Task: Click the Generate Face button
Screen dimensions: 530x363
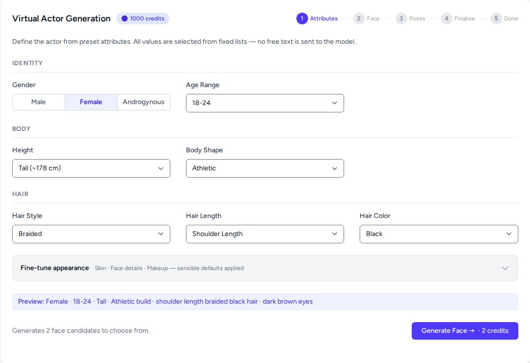Action: [465, 330]
